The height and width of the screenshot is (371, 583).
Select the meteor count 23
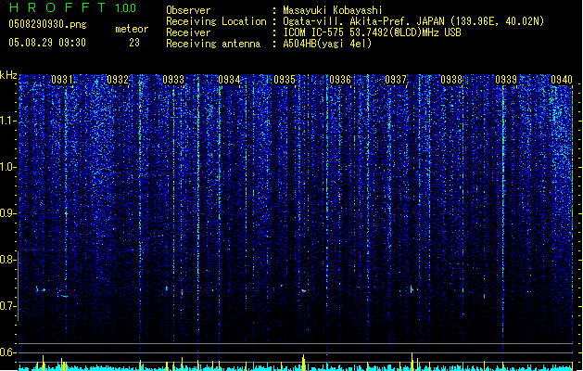[x=134, y=43]
